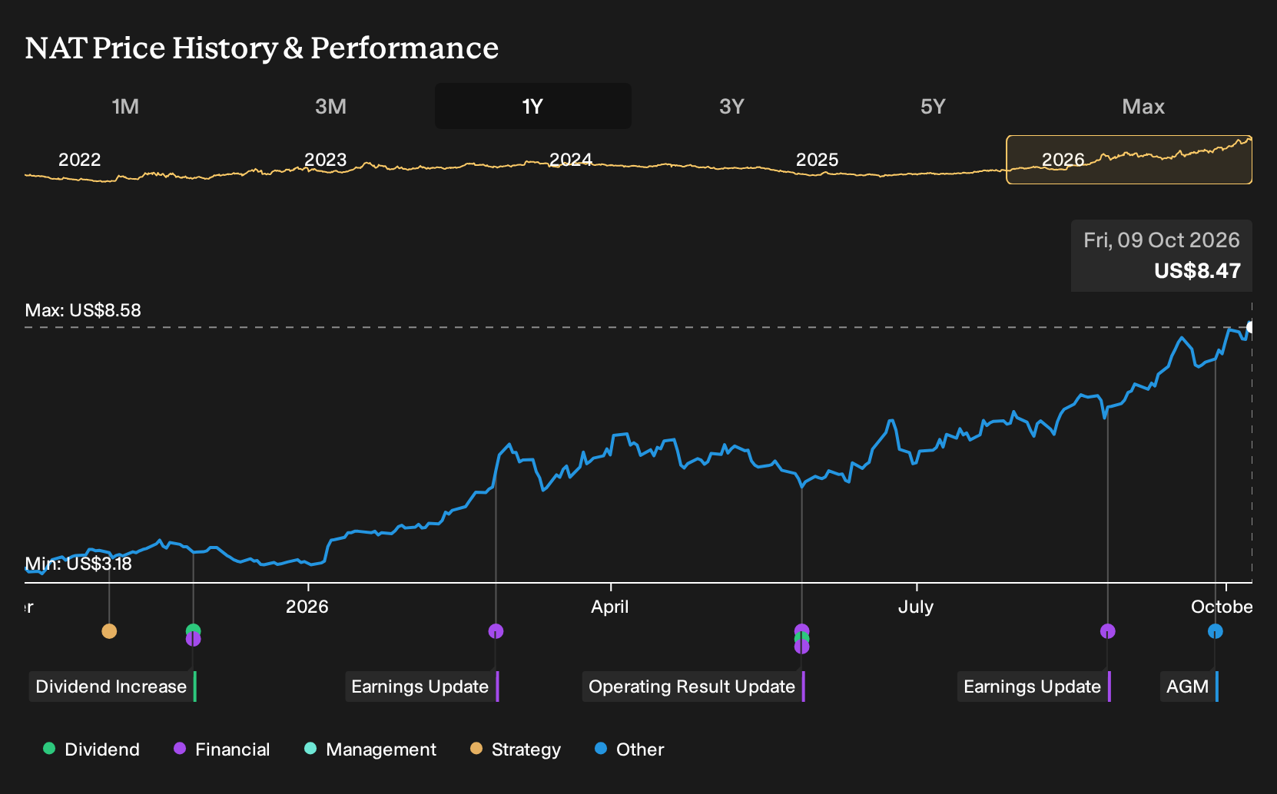Switch to the 3Y time range
1277x794 pixels.
731,106
